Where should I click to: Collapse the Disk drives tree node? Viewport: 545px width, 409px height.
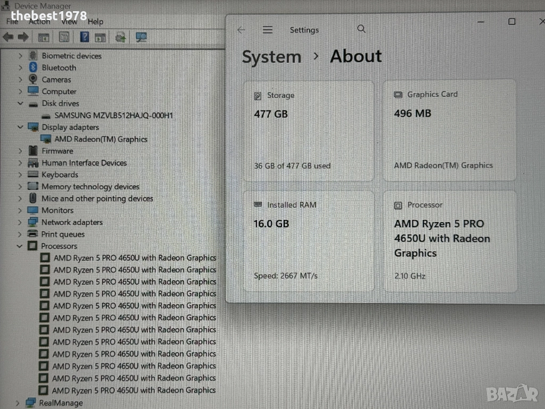coord(20,103)
